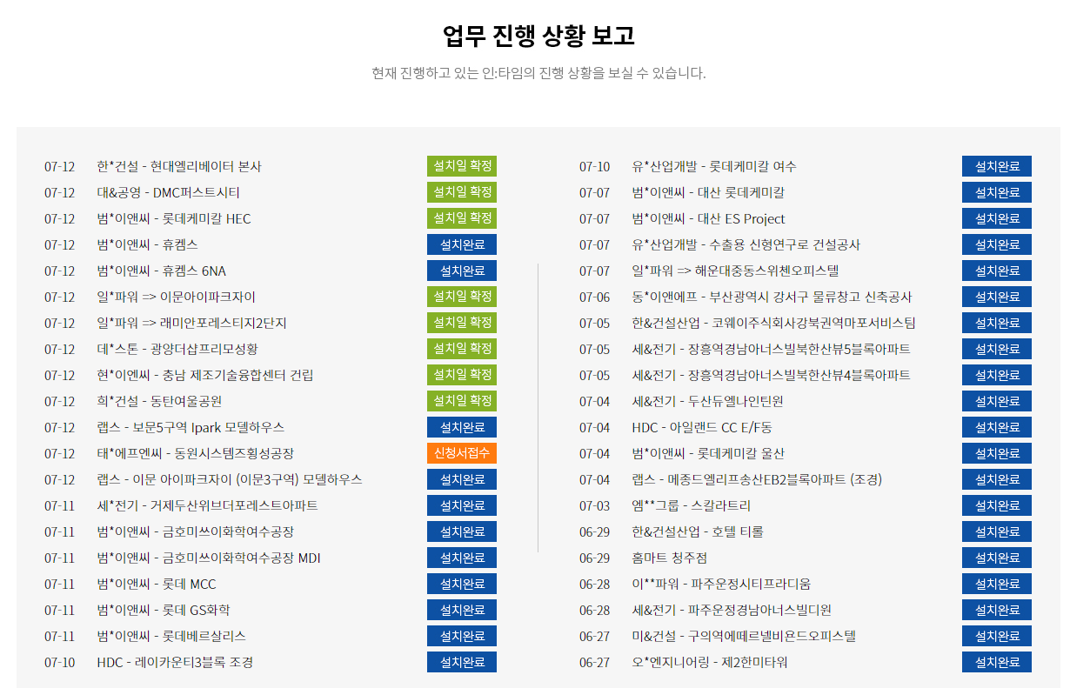Open 세&전기 - 장흥역경남아너스빌북한산뷰5블록아파트 entry
This screenshot has width=1070, height=695.
pos(772,349)
